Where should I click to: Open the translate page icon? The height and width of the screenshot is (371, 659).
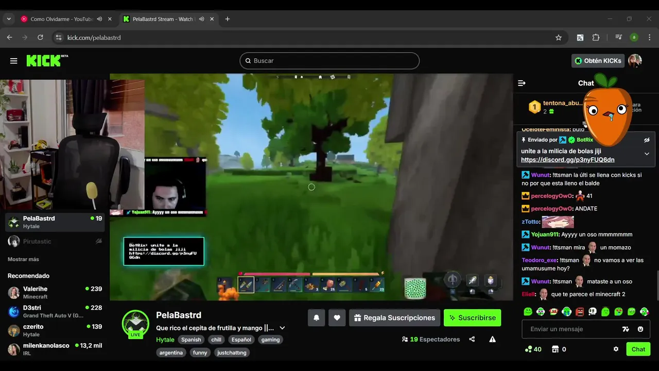click(580, 38)
